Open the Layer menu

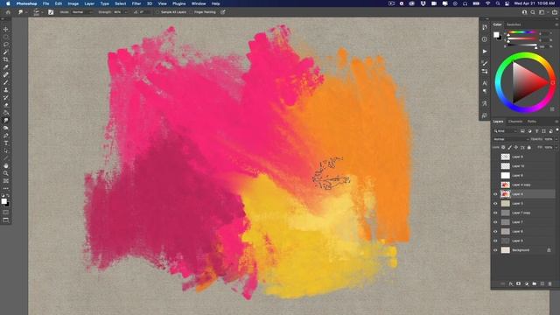tap(89, 3)
